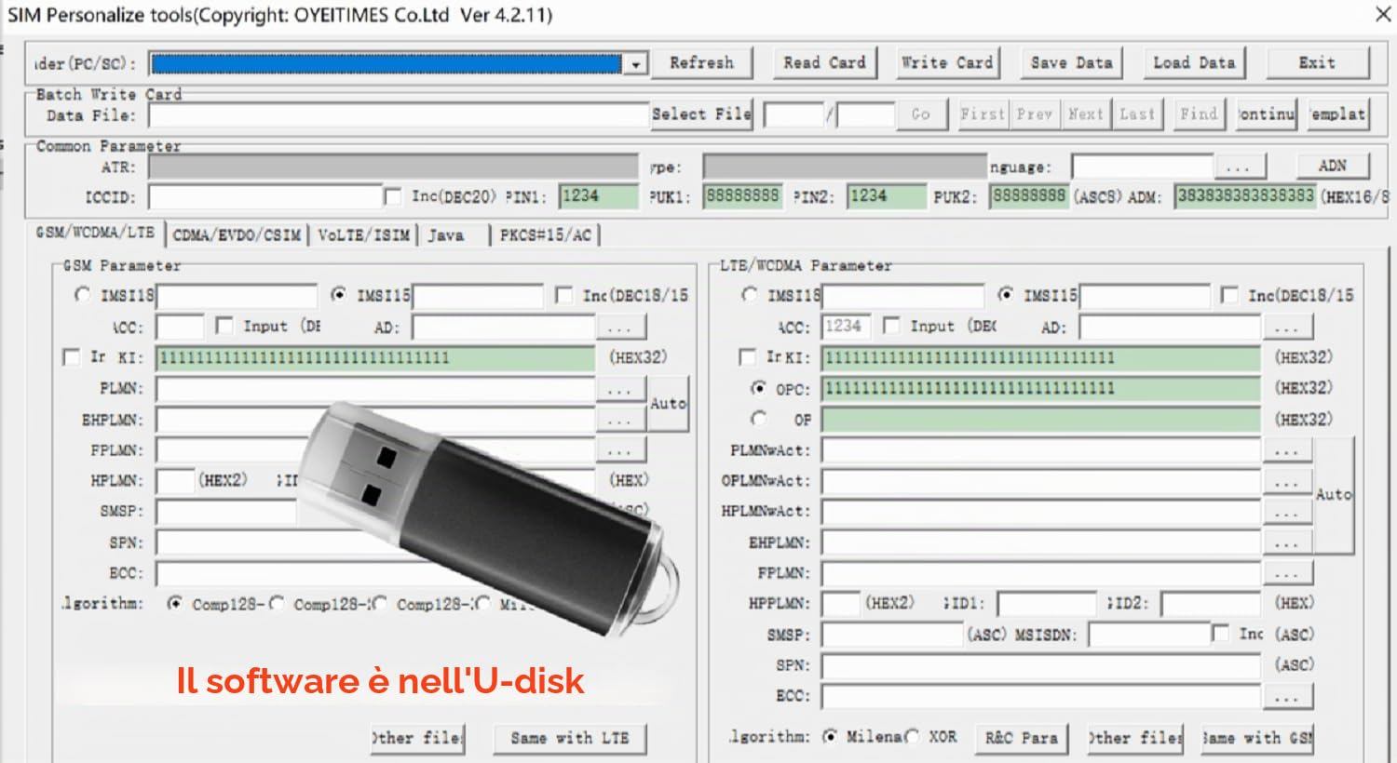1397x763 pixels.
Task: Click the PIN1 field showing 1234
Action: 599,195
